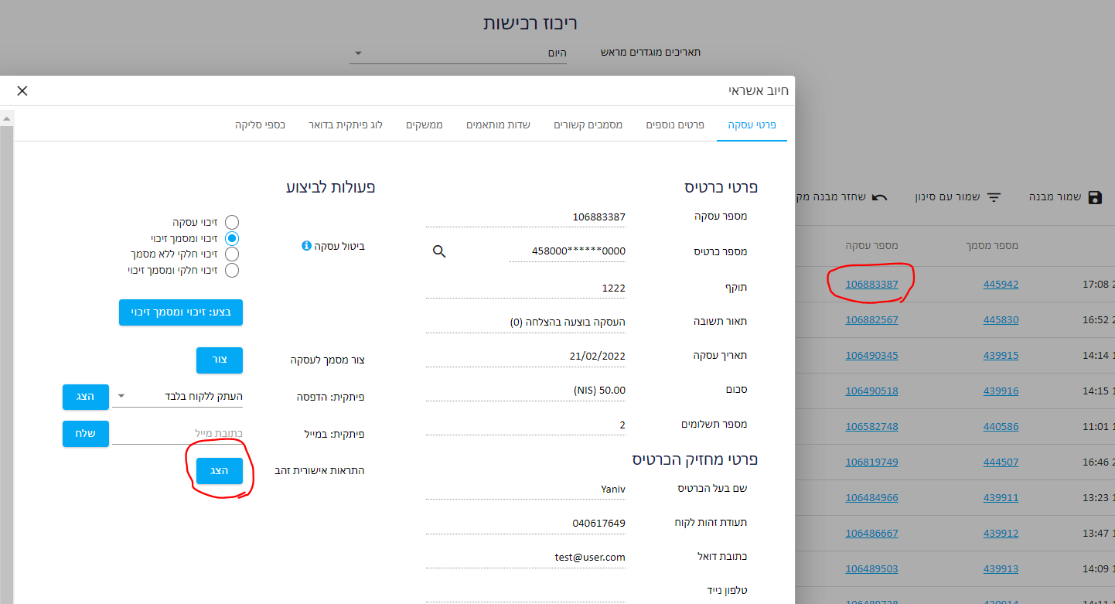Open the שדות מותאמים tab
The height and width of the screenshot is (604, 1115).
click(x=498, y=125)
